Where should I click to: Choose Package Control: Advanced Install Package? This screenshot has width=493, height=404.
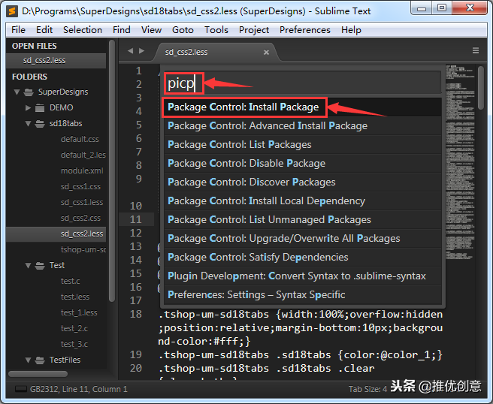[302, 126]
